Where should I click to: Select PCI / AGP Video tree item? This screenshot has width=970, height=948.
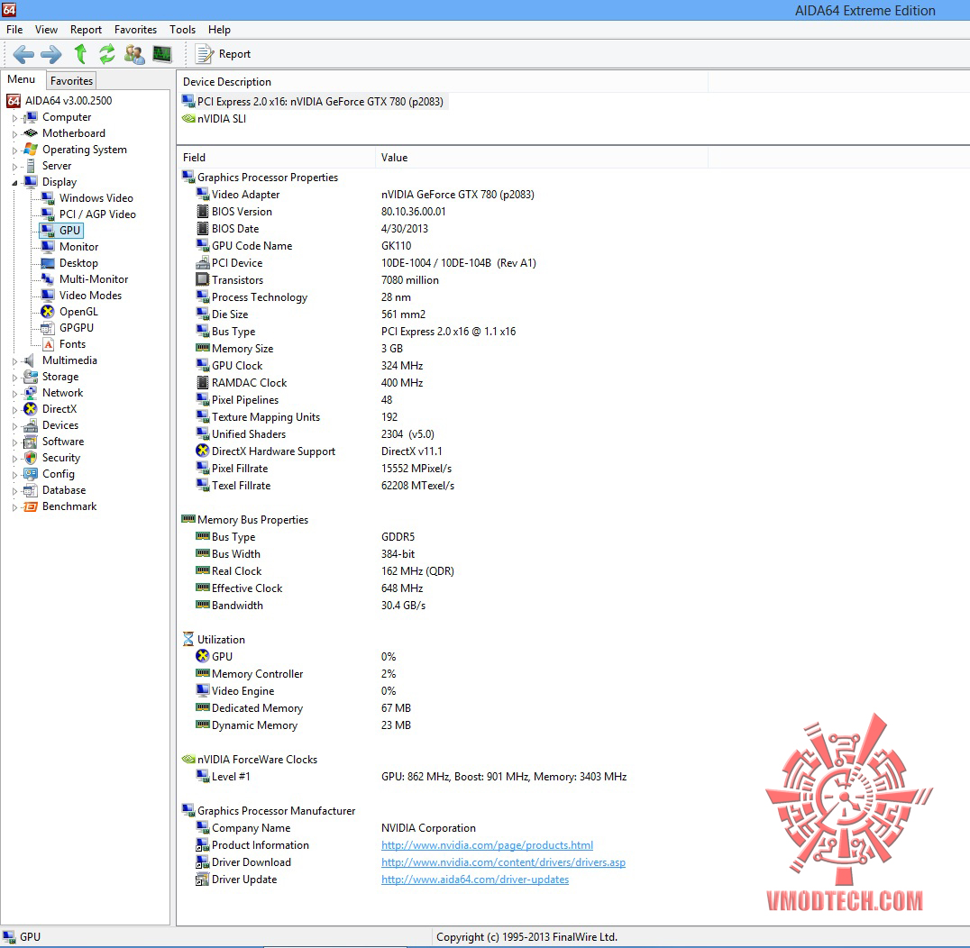point(97,214)
